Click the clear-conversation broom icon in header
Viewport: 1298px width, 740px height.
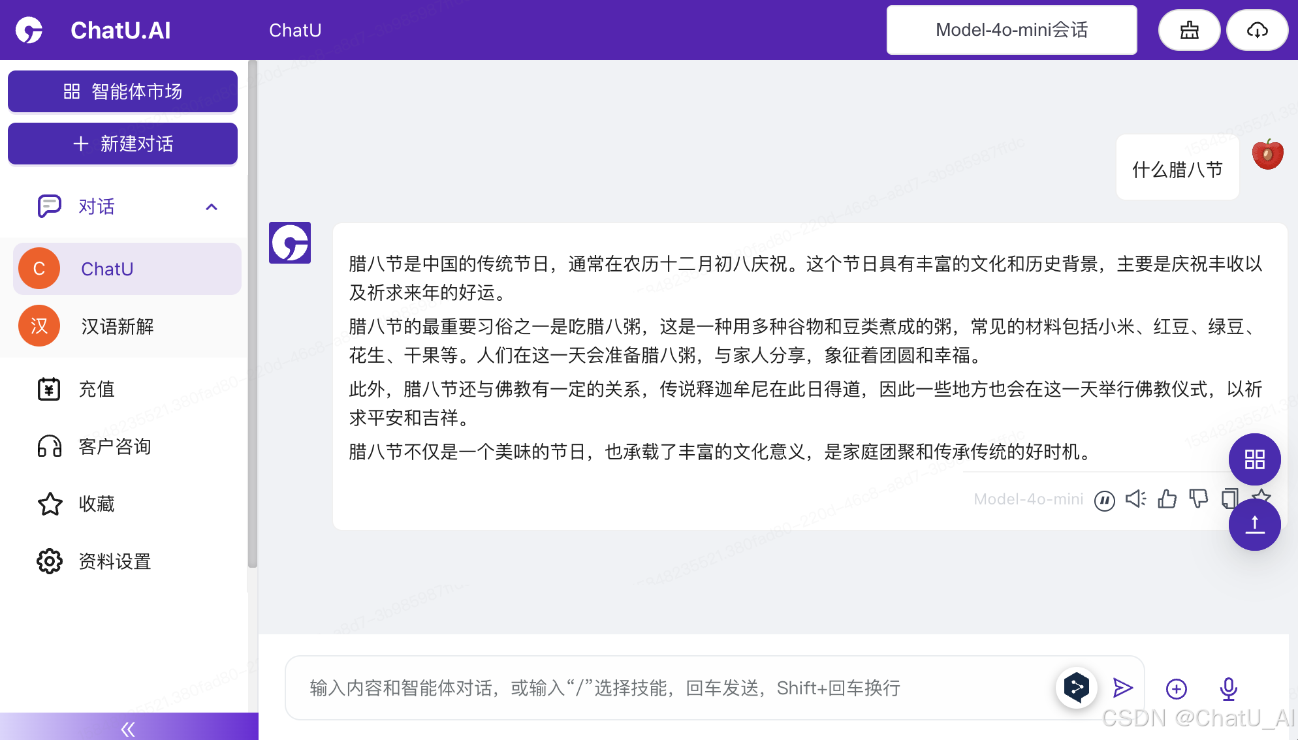click(x=1189, y=30)
